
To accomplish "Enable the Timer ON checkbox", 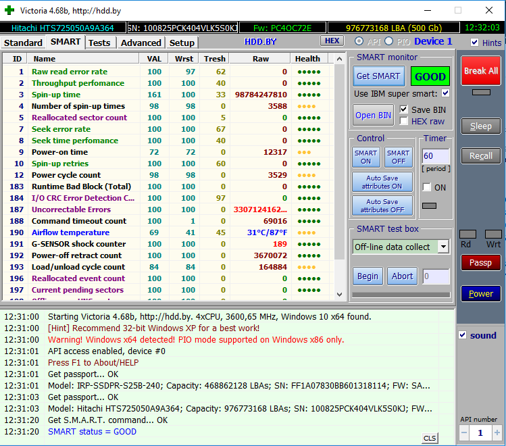I will (x=426, y=187).
